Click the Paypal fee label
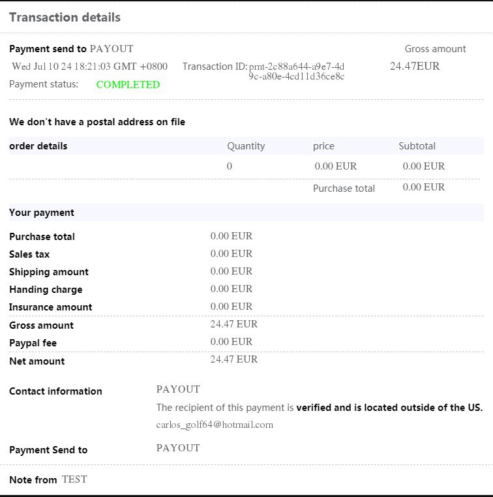 [x=33, y=342]
